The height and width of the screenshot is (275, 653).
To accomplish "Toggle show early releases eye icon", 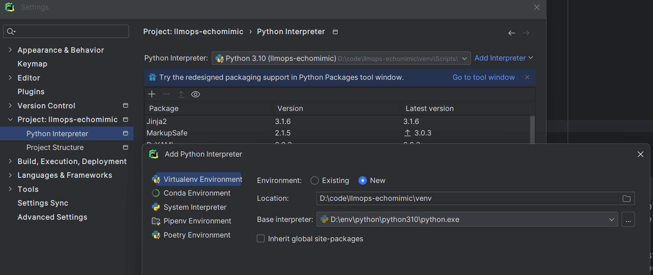I will (196, 94).
